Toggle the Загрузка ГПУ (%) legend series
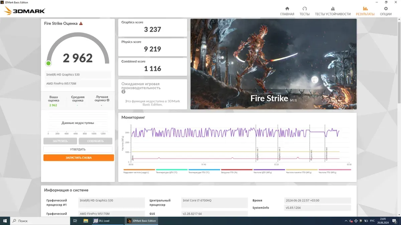This screenshot has height=225, width=401. (x=236, y=171)
